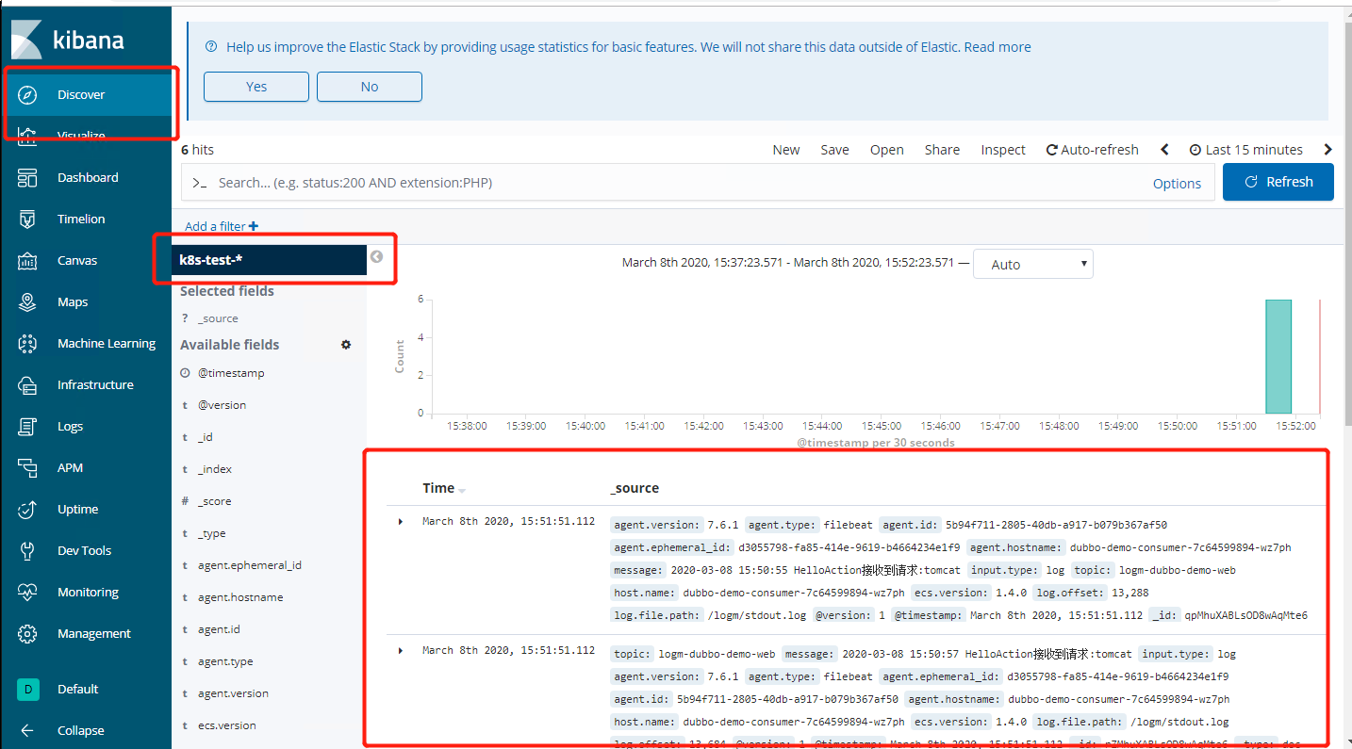Screen dimensions: 1352x749
Task: Open Uptime icon in sidebar
Action: click(x=27, y=509)
